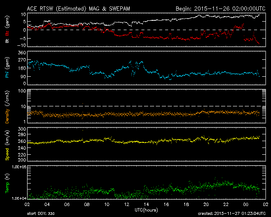Click the '08' hour label on the time axis
271x217 pixels.
coord(87,204)
